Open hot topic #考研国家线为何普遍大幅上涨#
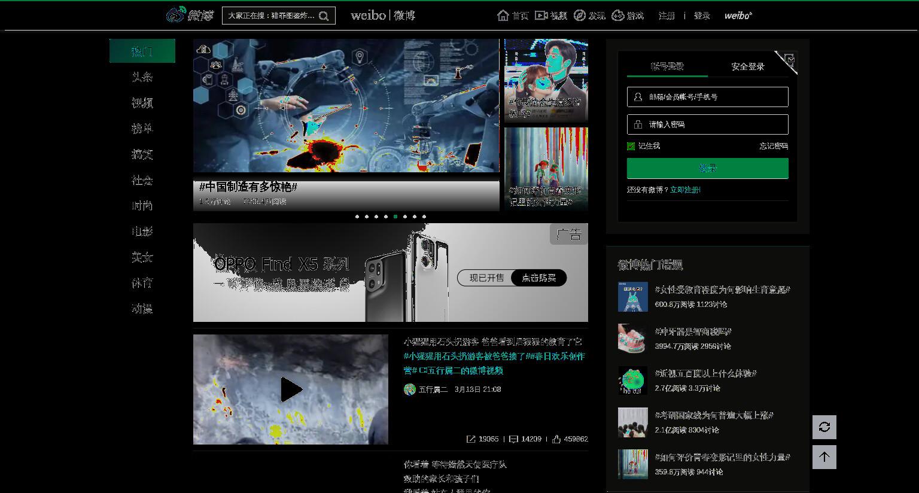Viewport: 919px width, 493px height. tap(714, 415)
